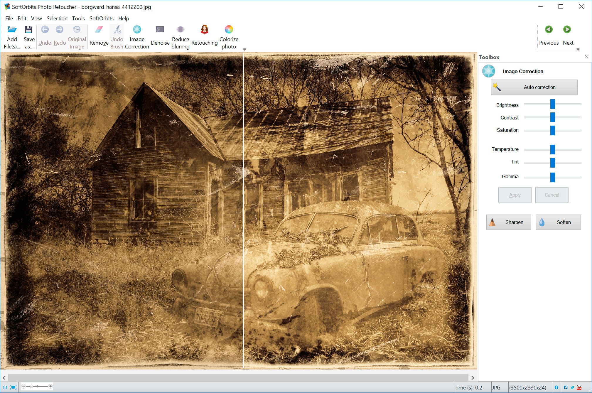Image resolution: width=592 pixels, height=393 pixels.
Task: Select Reduce Blurring tool
Action: coord(180,37)
